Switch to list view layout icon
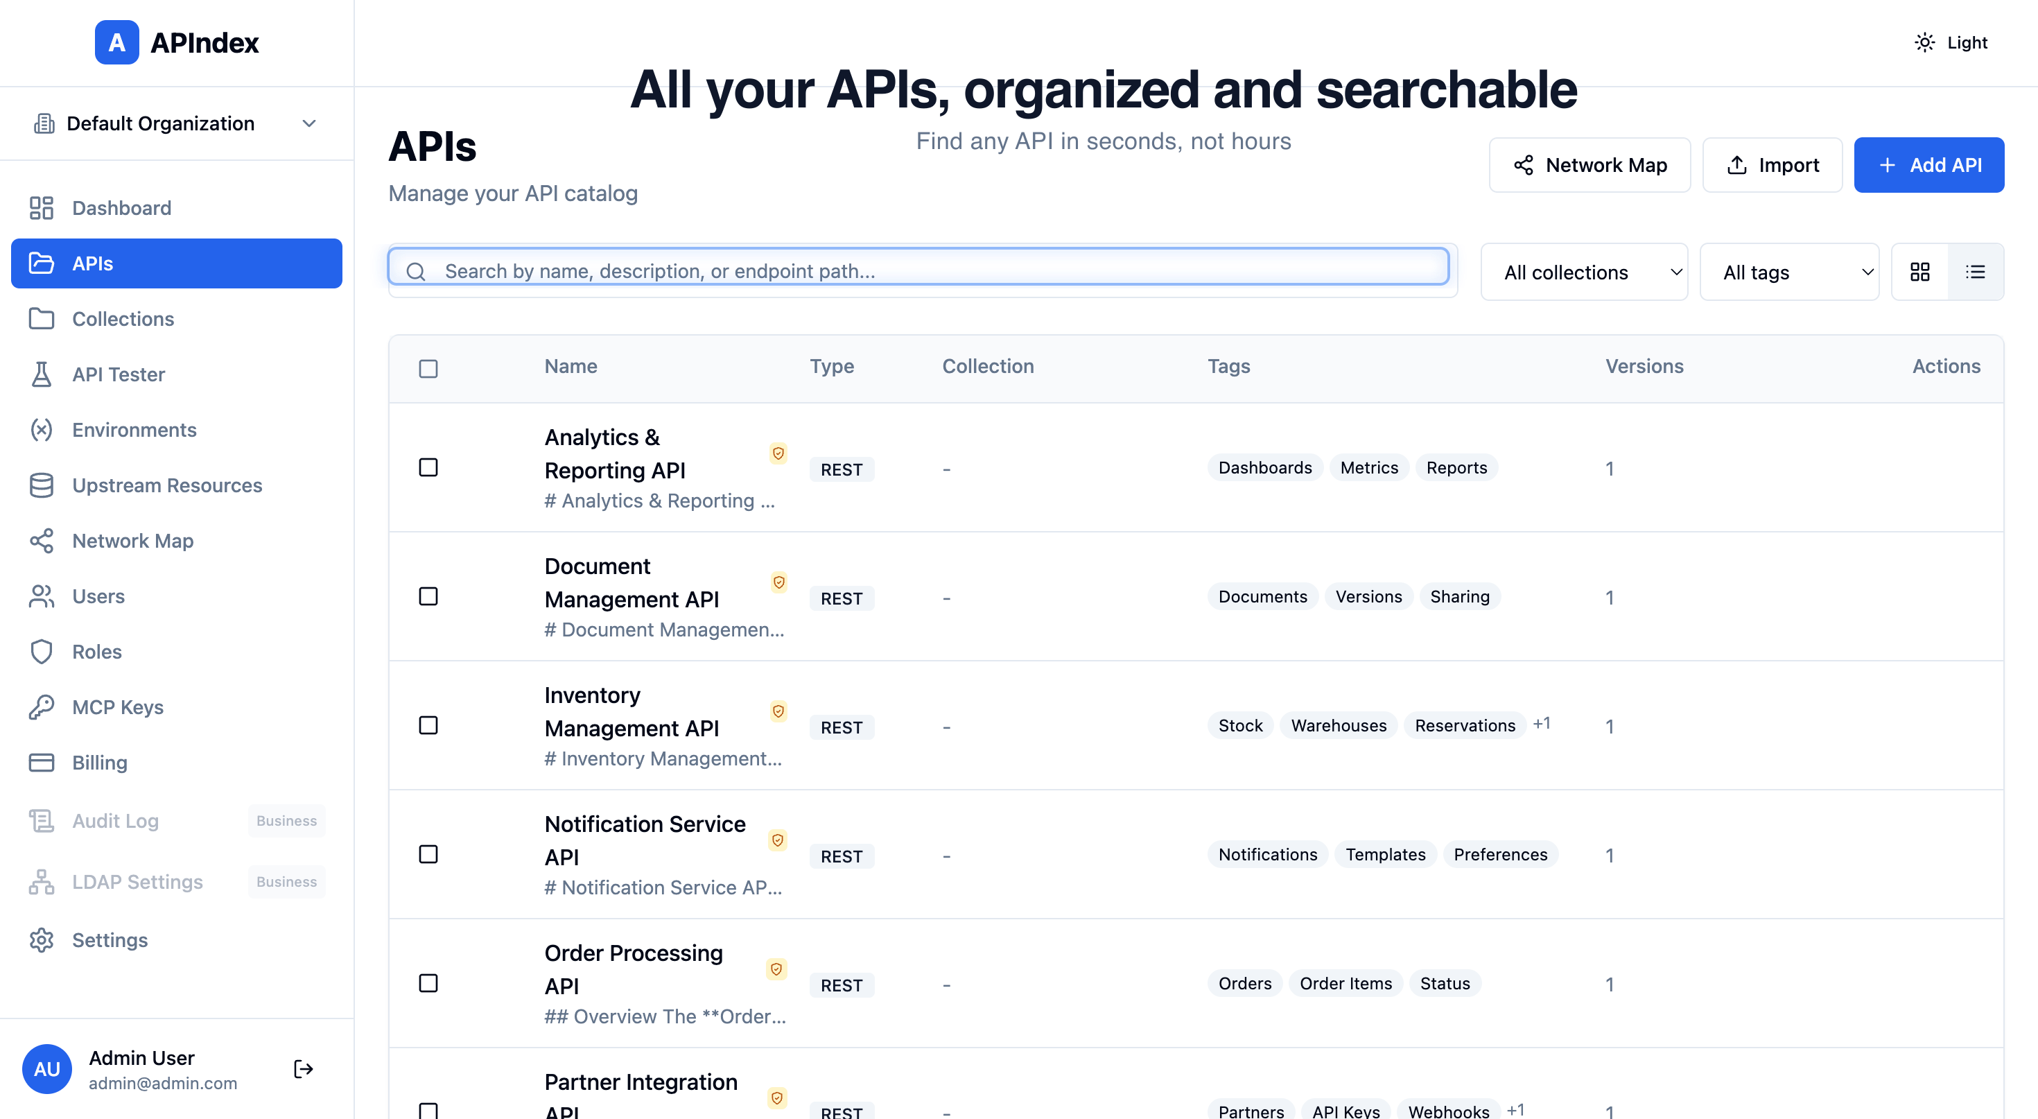The width and height of the screenshot is (2038, 1119). [1975, 272]
